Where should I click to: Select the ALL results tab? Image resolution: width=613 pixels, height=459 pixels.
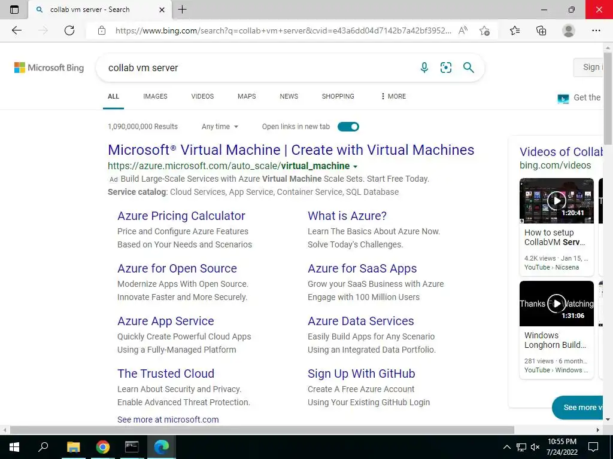pyautogui.click(x=113, y=96)
